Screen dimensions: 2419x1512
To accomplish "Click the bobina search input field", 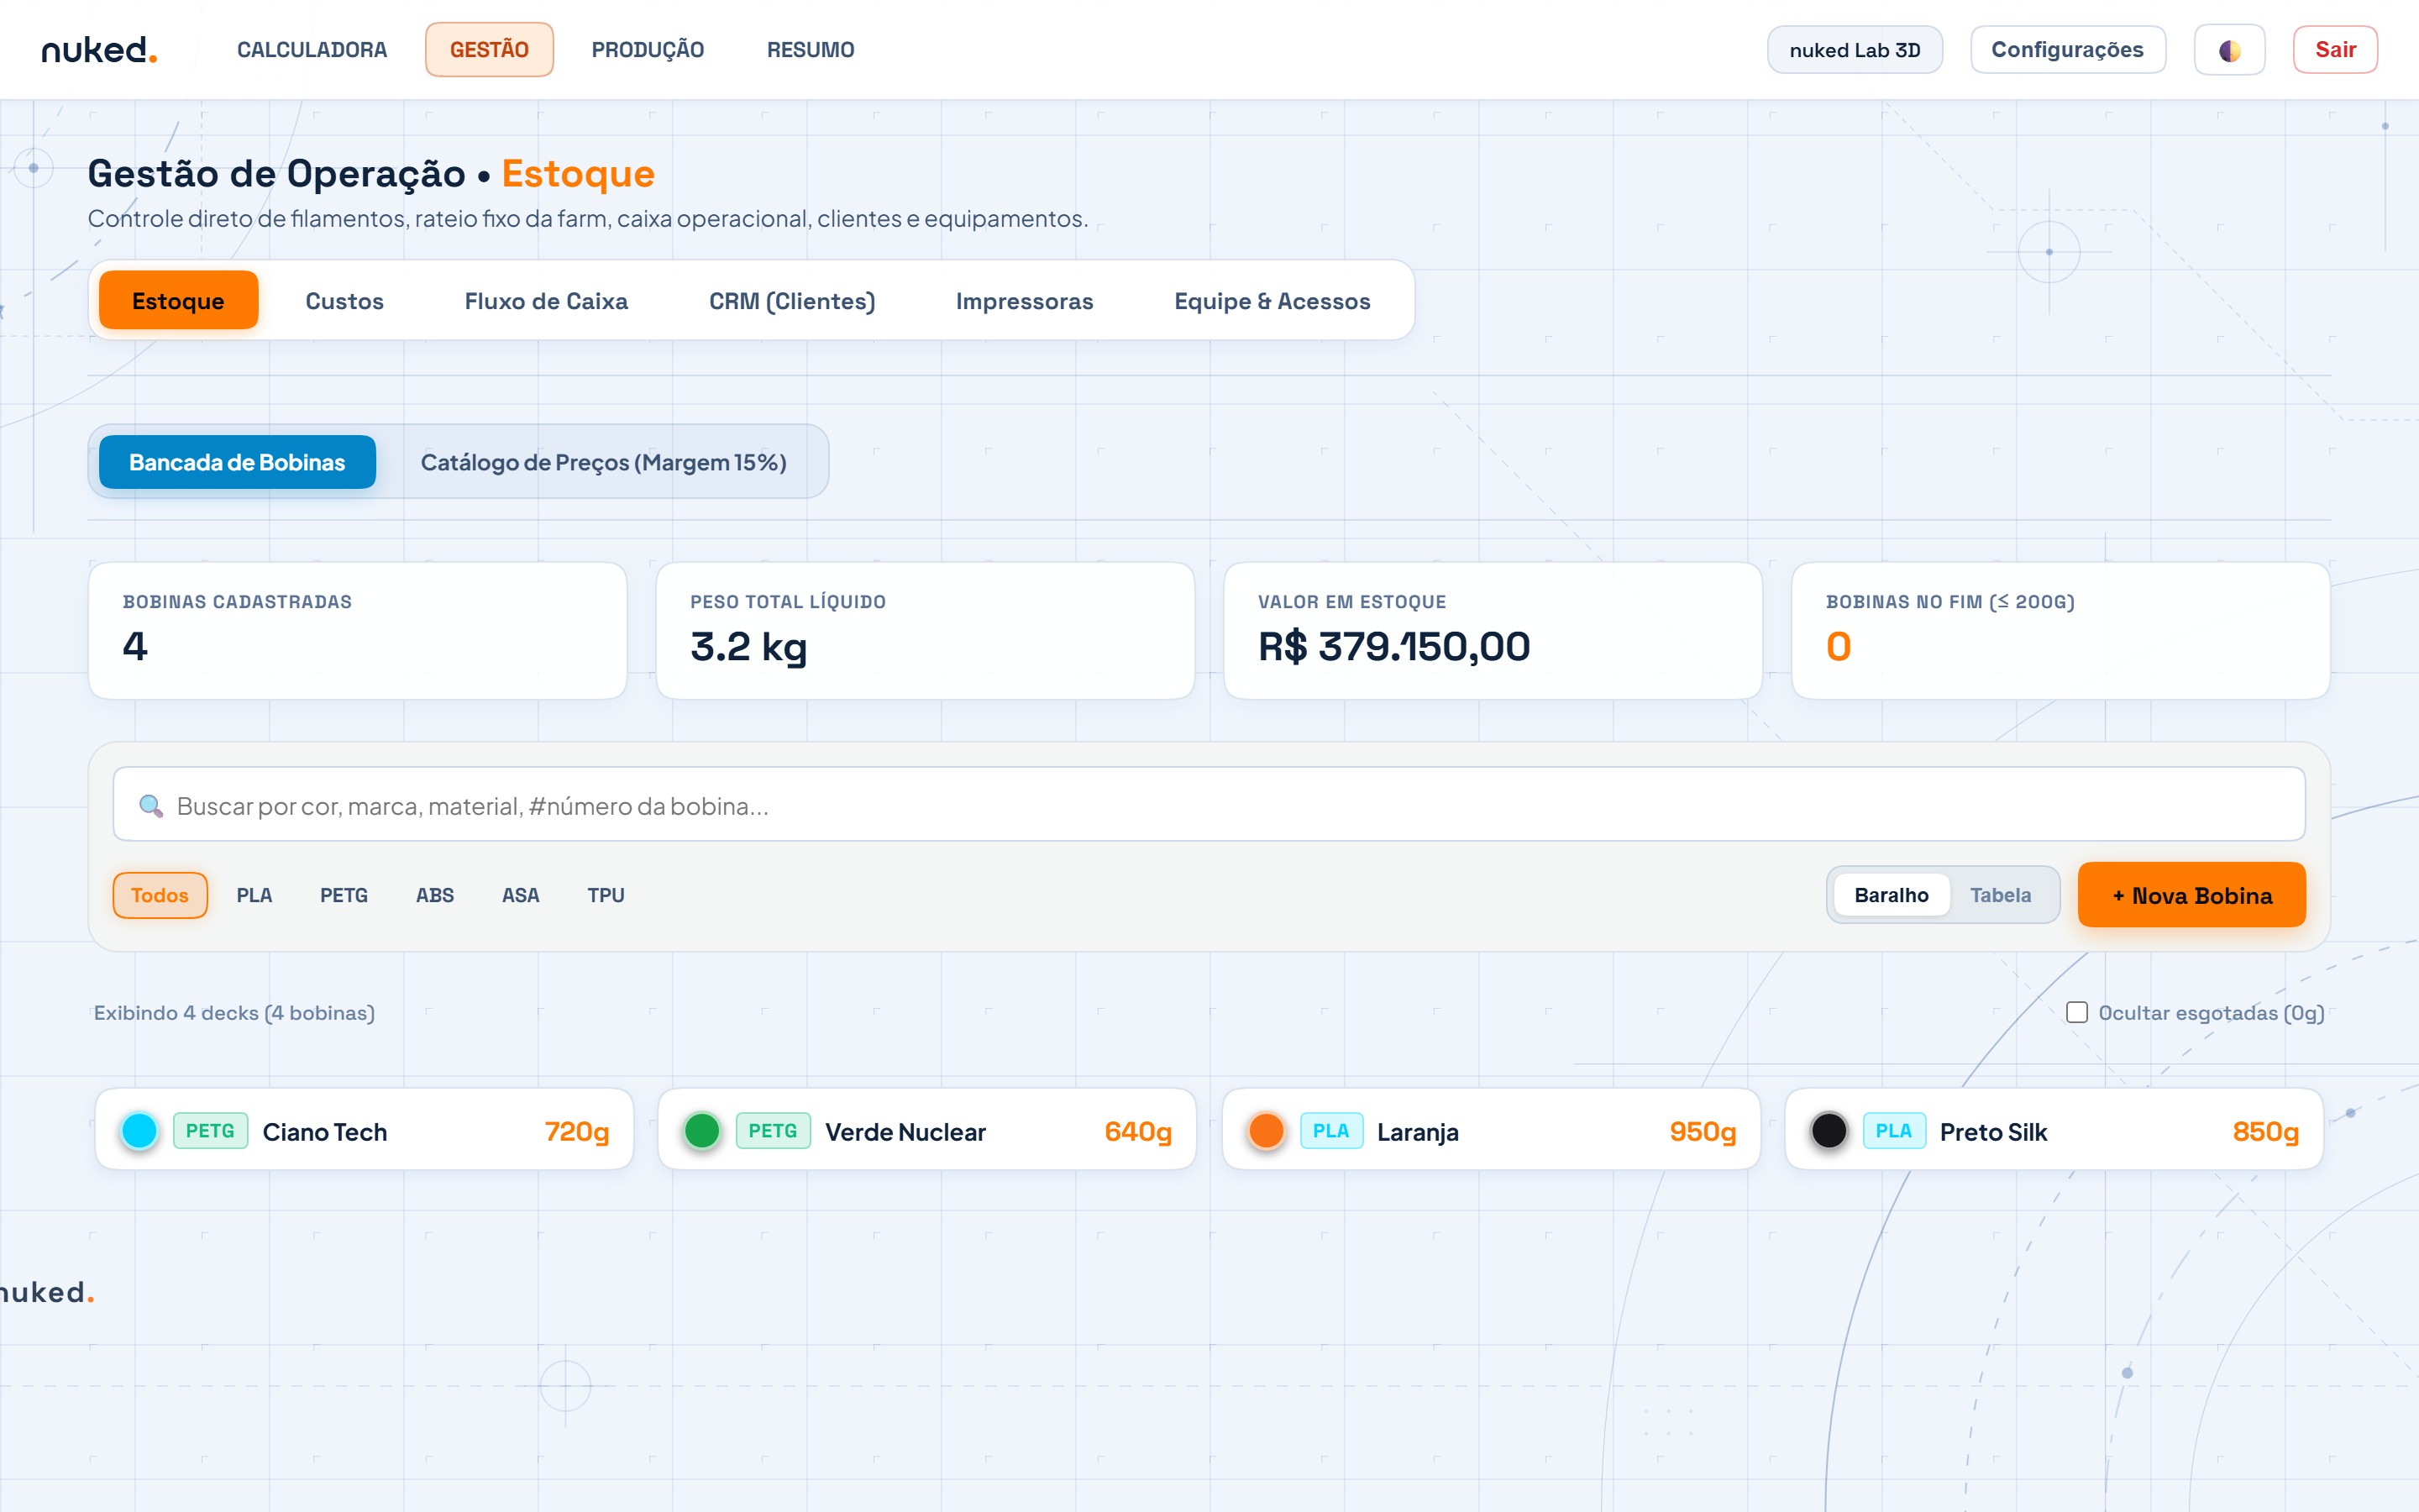I will click(1209, 805).
